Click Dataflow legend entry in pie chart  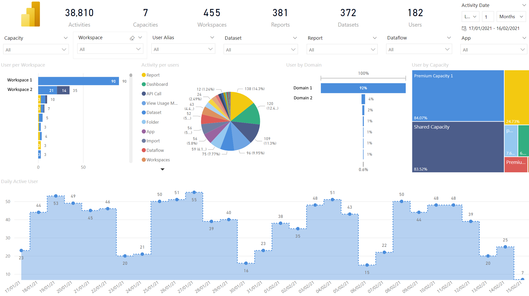point(153,150)
